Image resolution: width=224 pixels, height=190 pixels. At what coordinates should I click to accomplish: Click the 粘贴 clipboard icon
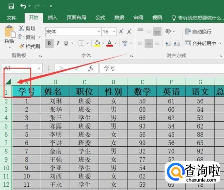(x=10, y=31)
